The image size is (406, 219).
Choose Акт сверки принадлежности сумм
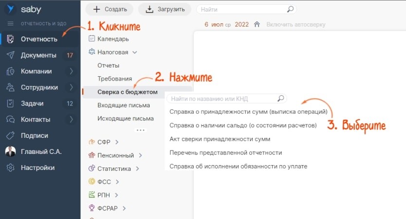click(x=219, y=139)
